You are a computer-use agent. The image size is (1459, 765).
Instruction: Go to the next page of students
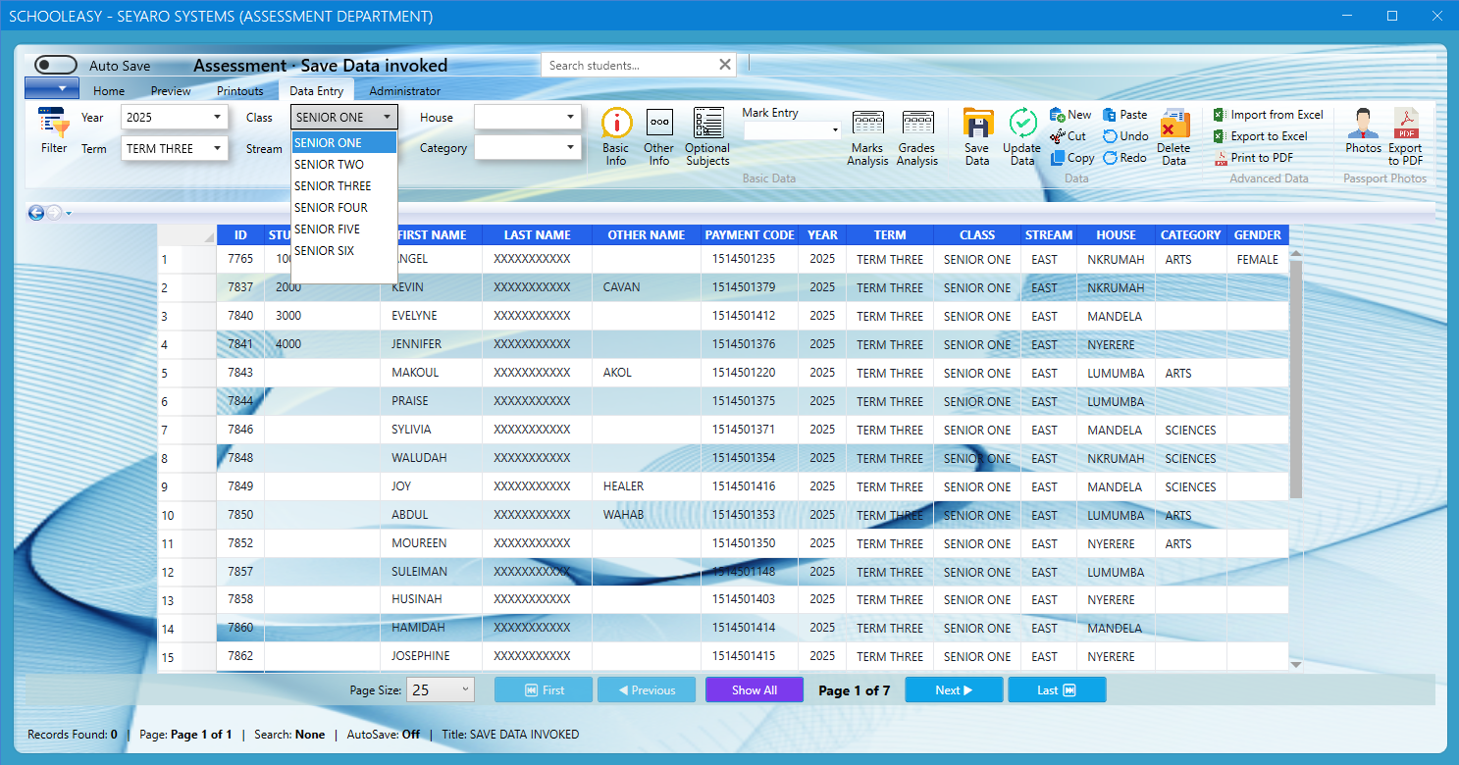pos(953,689)
